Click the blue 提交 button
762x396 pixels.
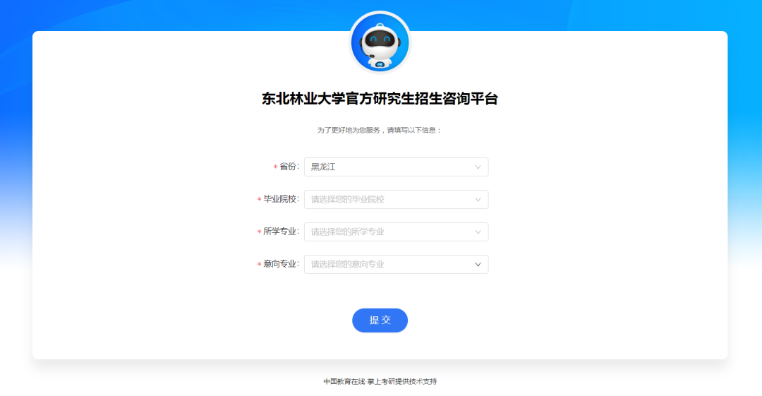click(x=380, y=320)
